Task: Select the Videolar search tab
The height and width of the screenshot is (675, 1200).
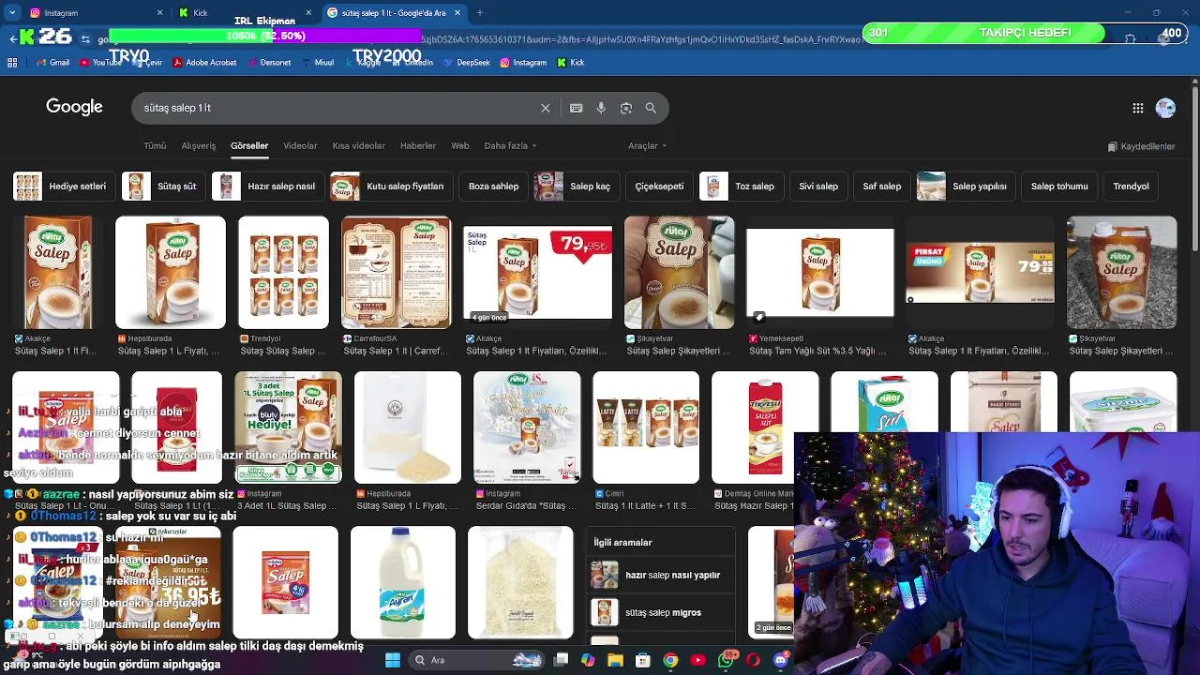Action: tap(300, 145)
